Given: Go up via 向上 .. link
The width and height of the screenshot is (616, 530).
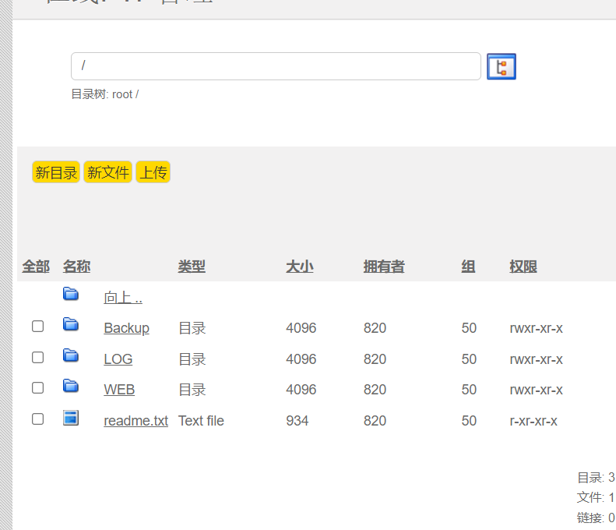Looking at the screenshot, I should click(122, 298).
